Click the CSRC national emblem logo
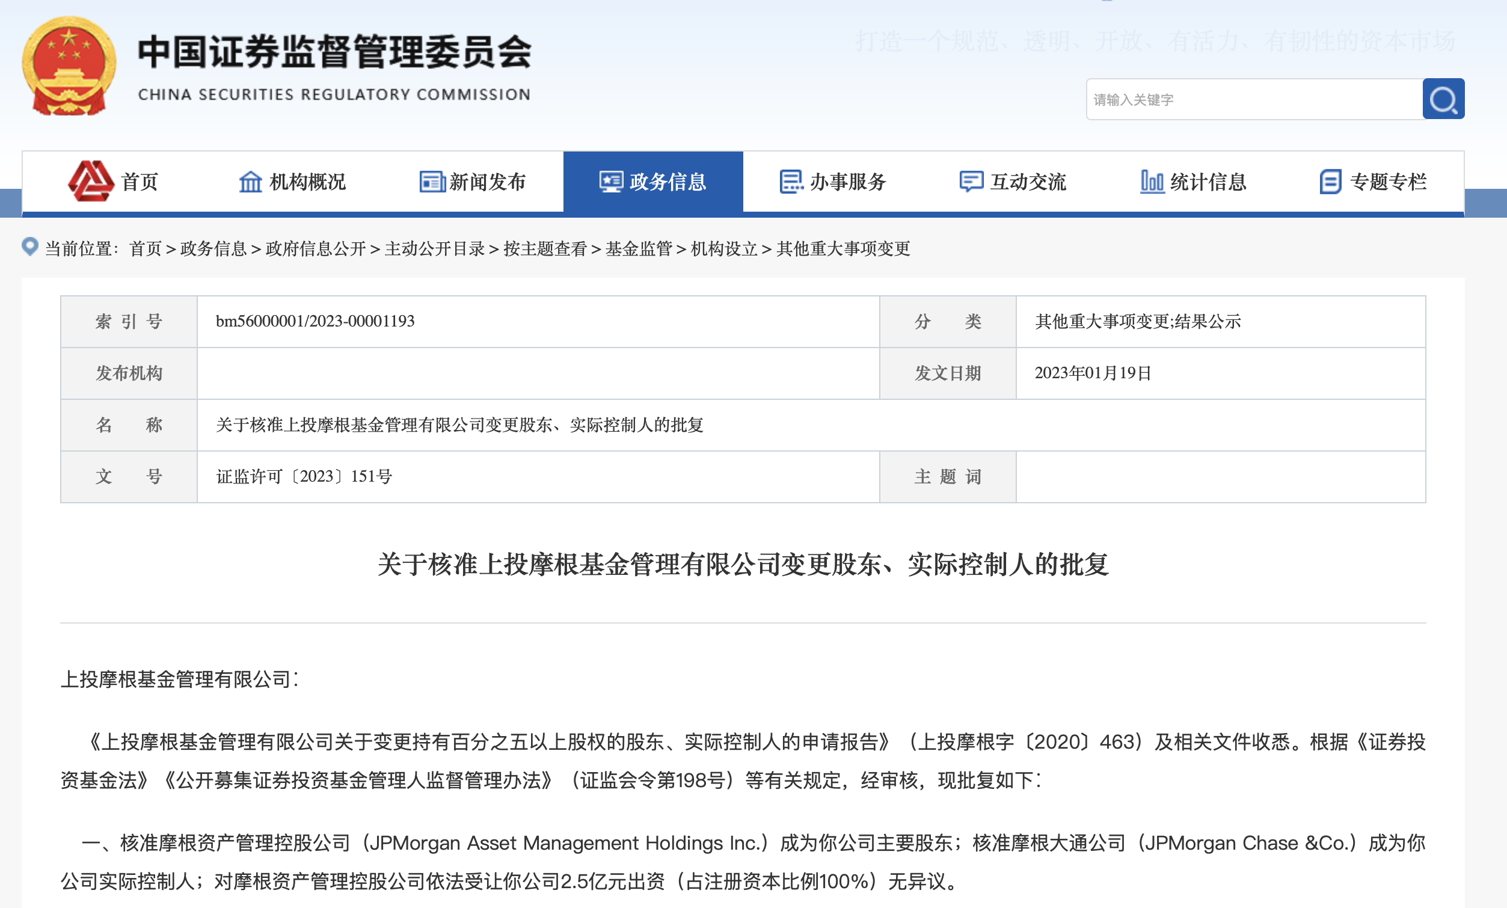 click(69, 66)
